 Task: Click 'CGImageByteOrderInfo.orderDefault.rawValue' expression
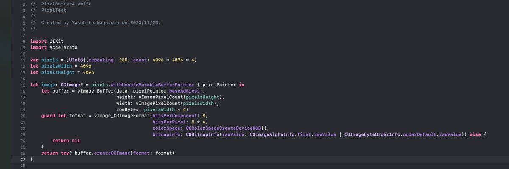(x=403, y=134)
